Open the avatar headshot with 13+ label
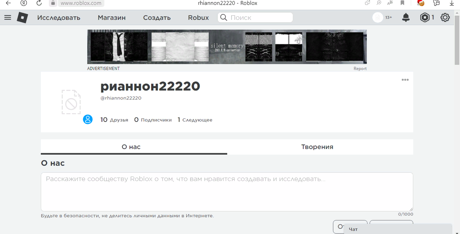 coord(378,17)
